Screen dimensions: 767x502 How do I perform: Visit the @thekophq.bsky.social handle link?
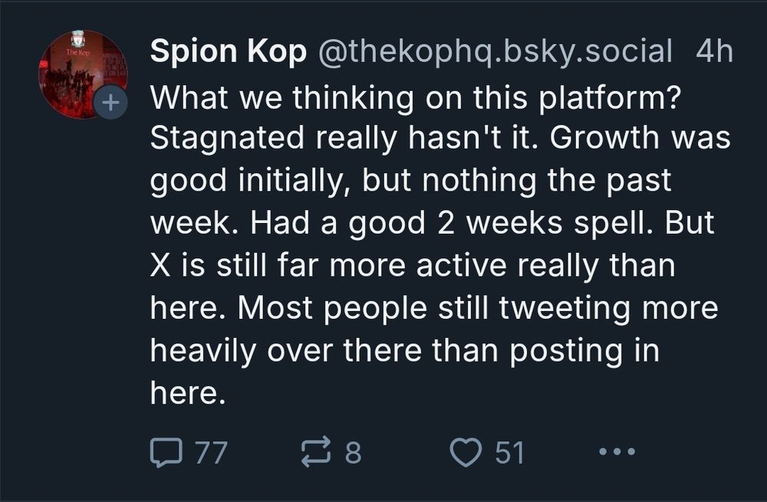click(501, 51)
